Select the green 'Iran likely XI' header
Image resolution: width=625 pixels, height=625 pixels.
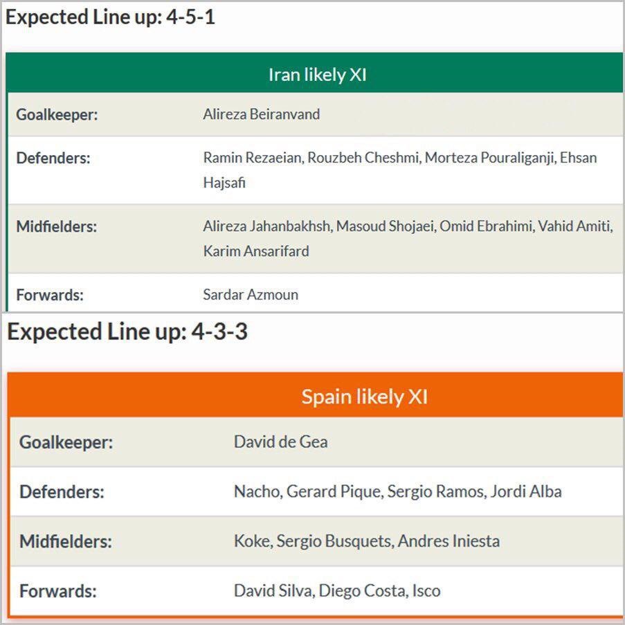[317, 74]
